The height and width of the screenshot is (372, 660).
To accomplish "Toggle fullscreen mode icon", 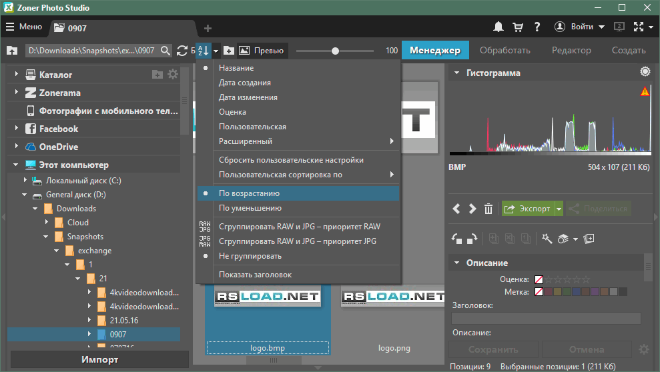I will pyautogui.click(x=639, y=27).
